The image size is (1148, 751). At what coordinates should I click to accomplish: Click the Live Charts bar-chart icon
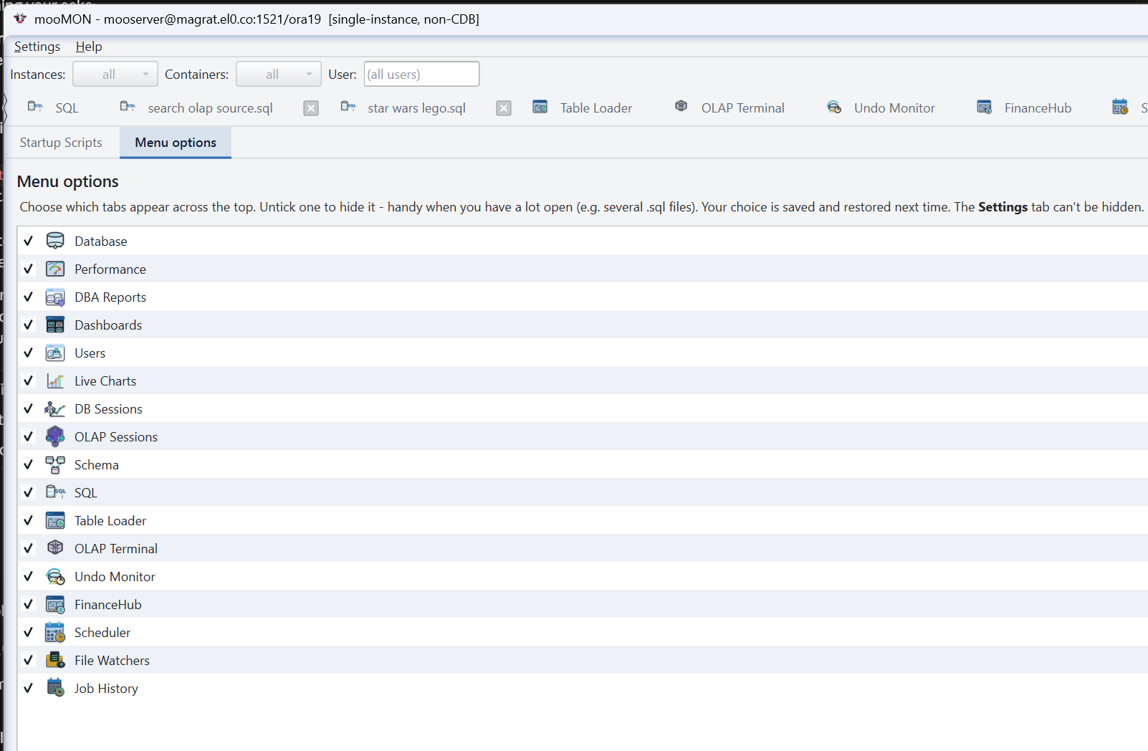click(x=55, y=381)
